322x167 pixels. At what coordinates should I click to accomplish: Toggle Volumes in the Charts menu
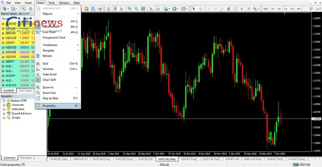click(x=58, y=69)
